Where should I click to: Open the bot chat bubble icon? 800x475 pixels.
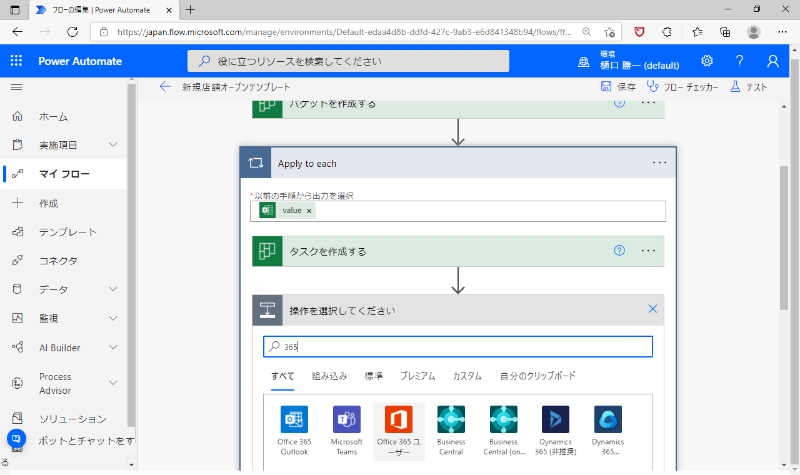pyautogui.click(x=17, y=438)
